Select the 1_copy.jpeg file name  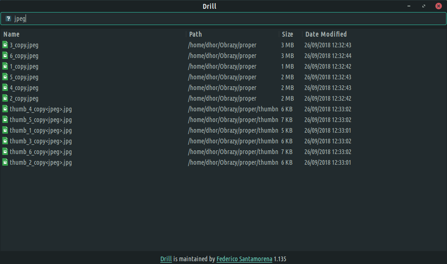tap(24, 66)
